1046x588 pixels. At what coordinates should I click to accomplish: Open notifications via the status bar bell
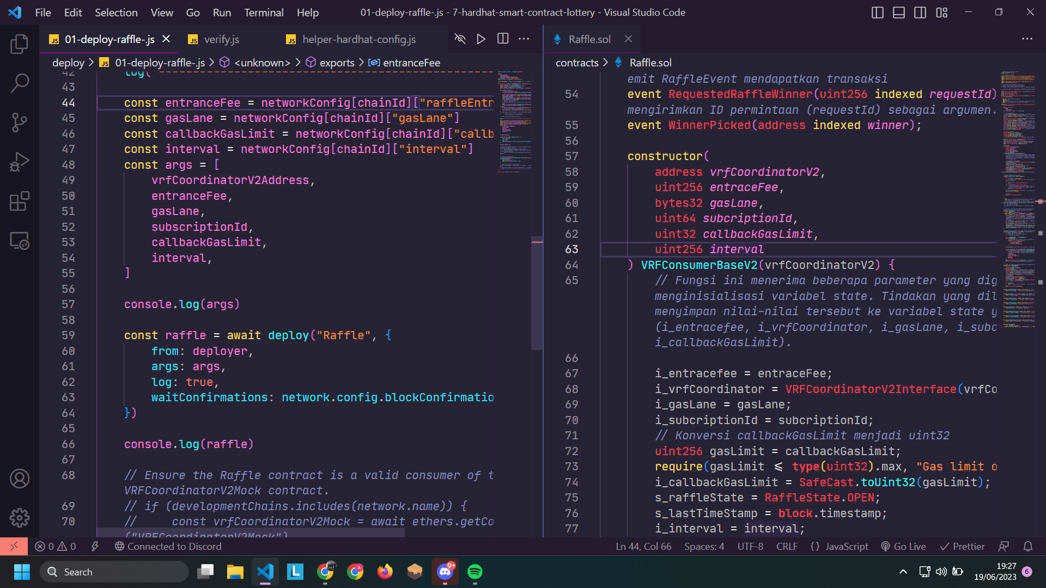point(1029,546)
